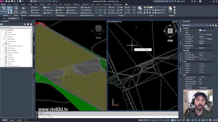Open the Alignment dropdown

tap(60, 7)
